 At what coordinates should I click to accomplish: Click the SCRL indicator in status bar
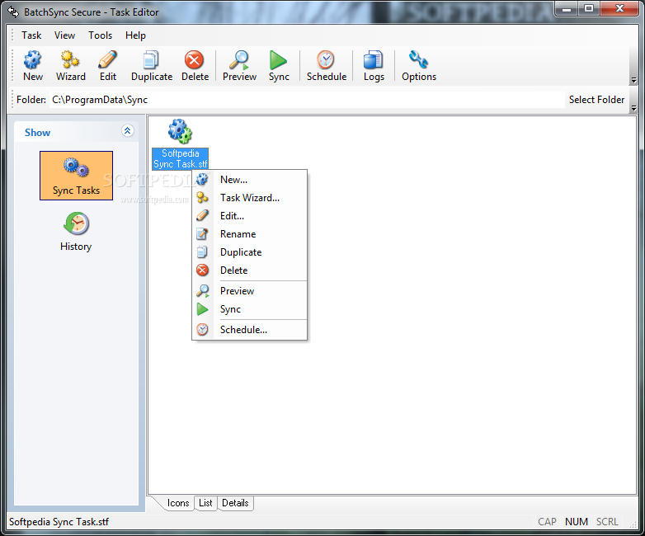607,522
